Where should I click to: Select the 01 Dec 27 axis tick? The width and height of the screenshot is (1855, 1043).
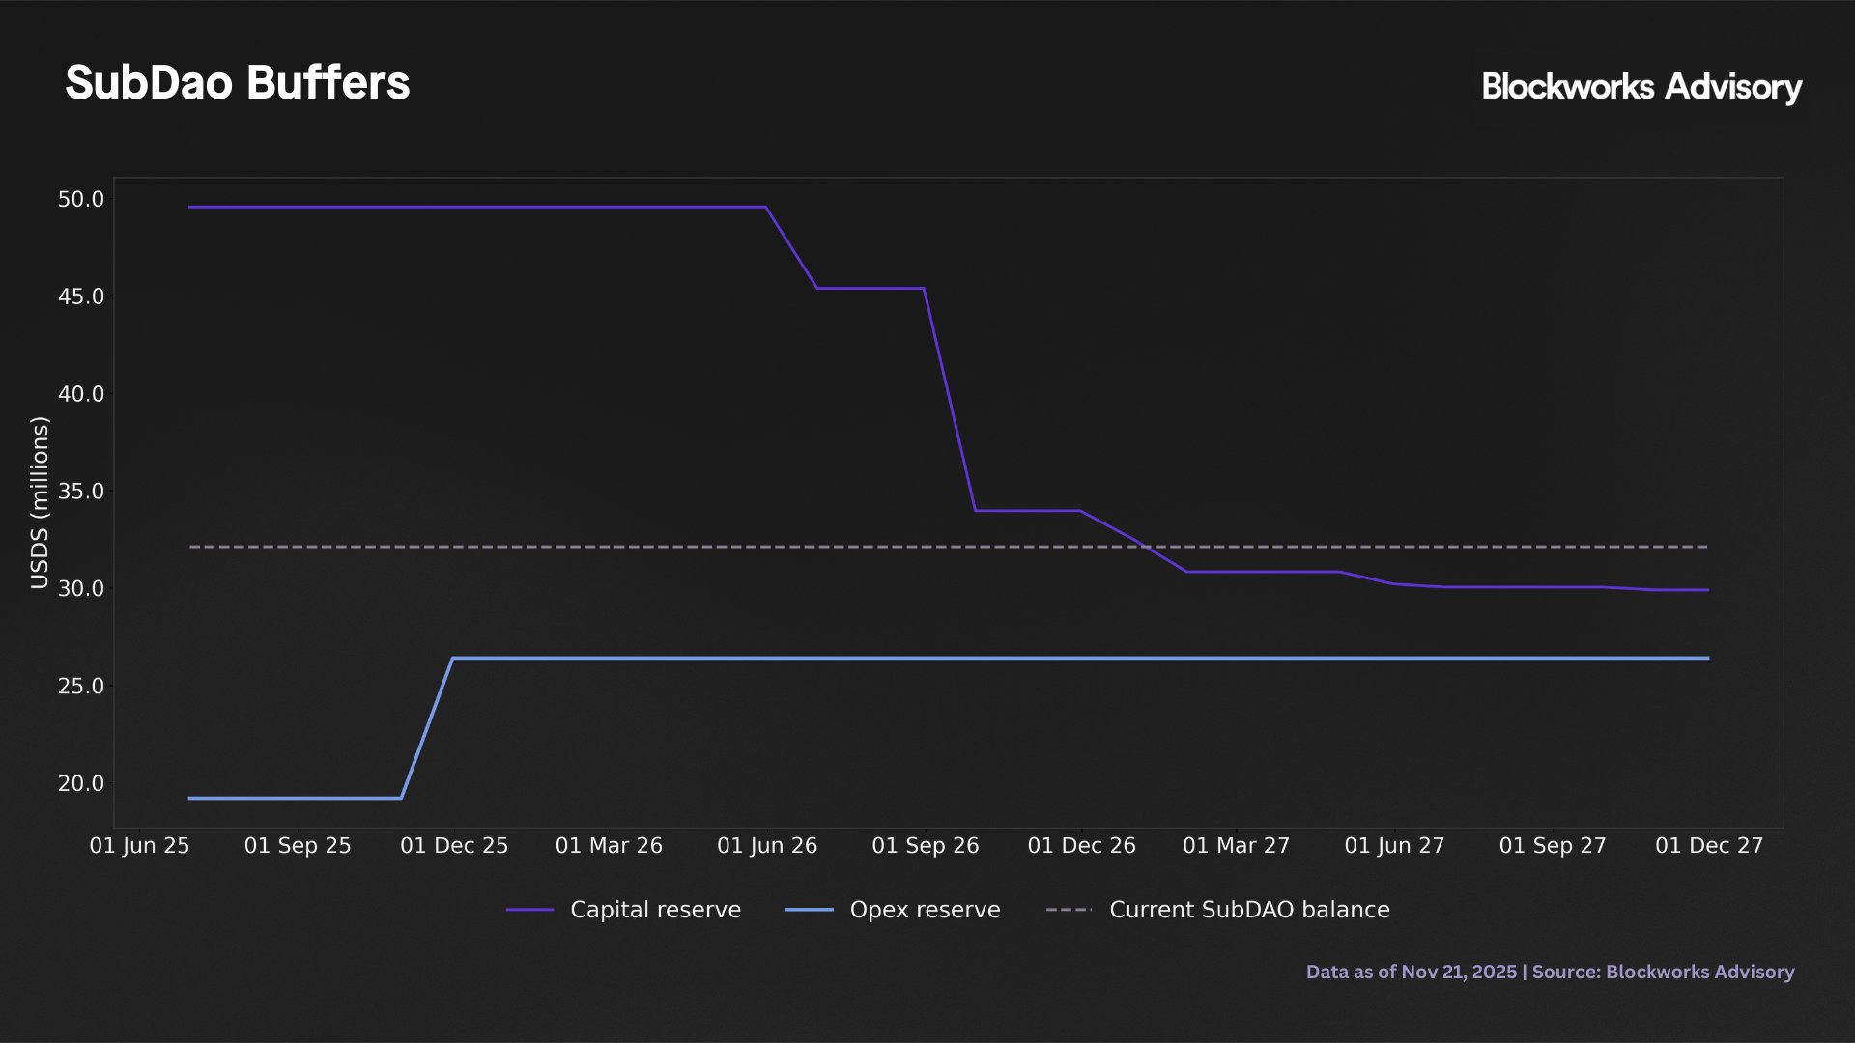pos(1709,846)
